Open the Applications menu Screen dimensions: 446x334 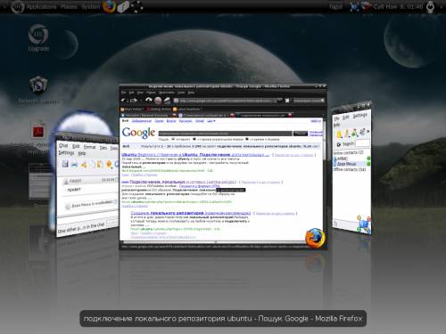[x=42, y=6]
